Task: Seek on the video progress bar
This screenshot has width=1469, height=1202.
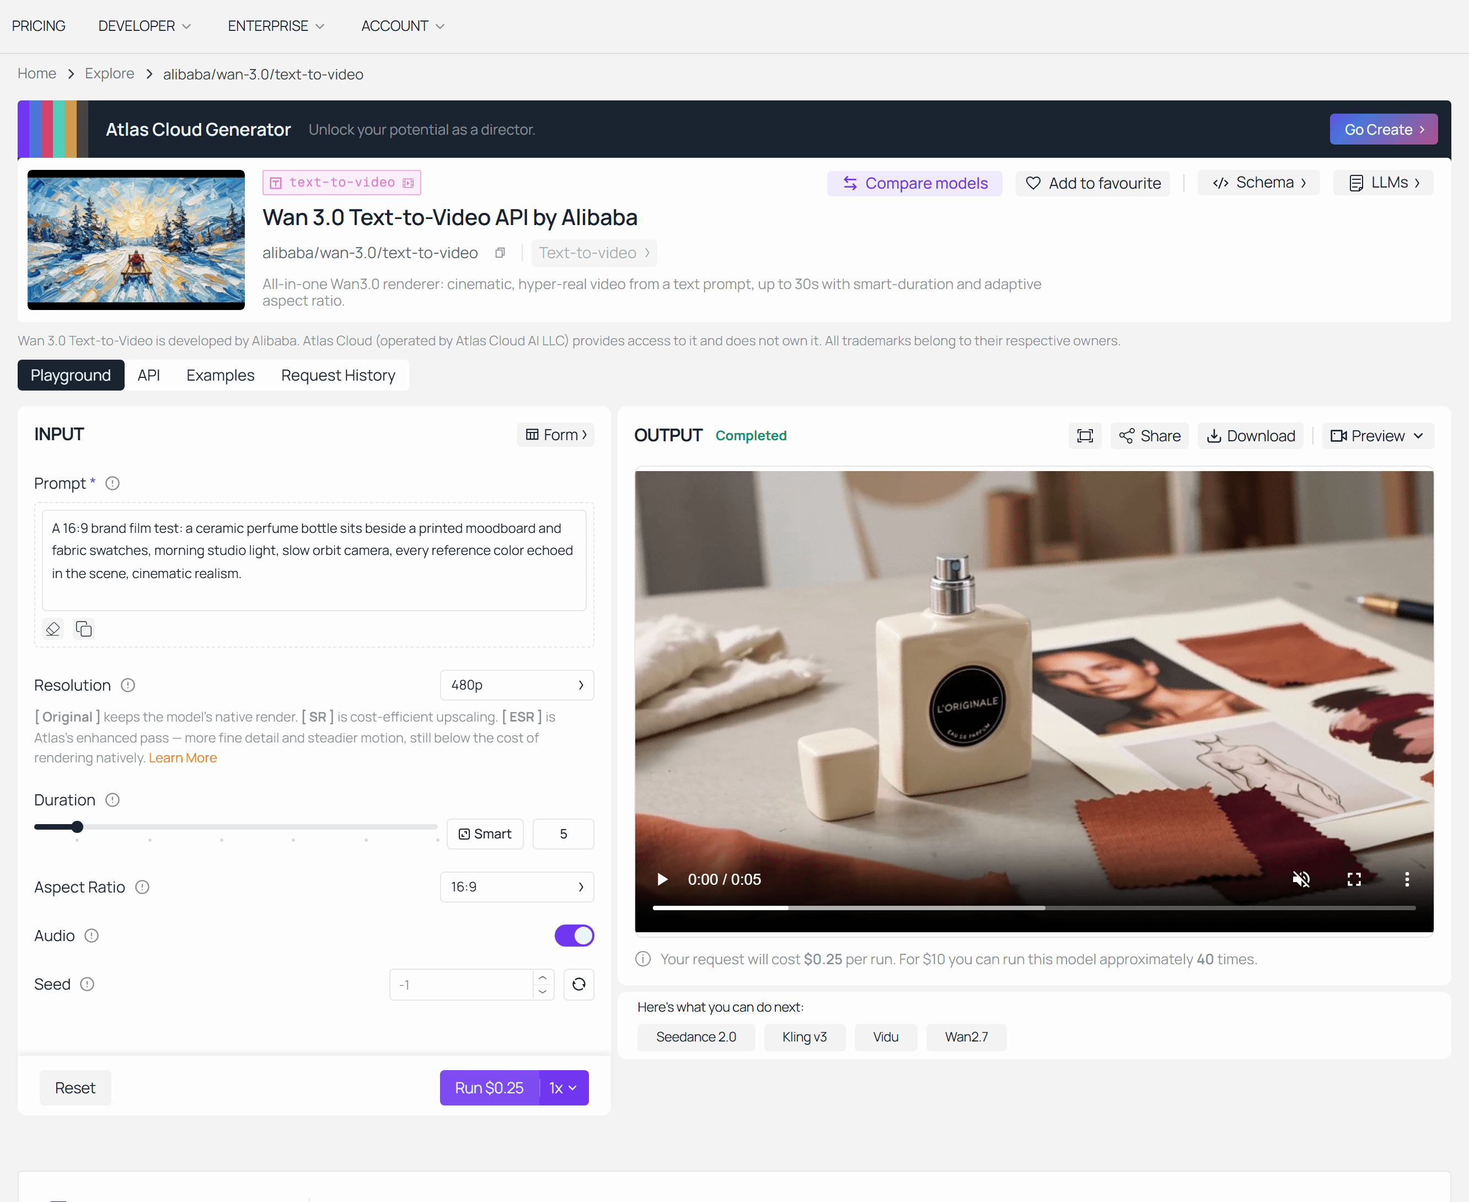Action: pos(1034,908)
